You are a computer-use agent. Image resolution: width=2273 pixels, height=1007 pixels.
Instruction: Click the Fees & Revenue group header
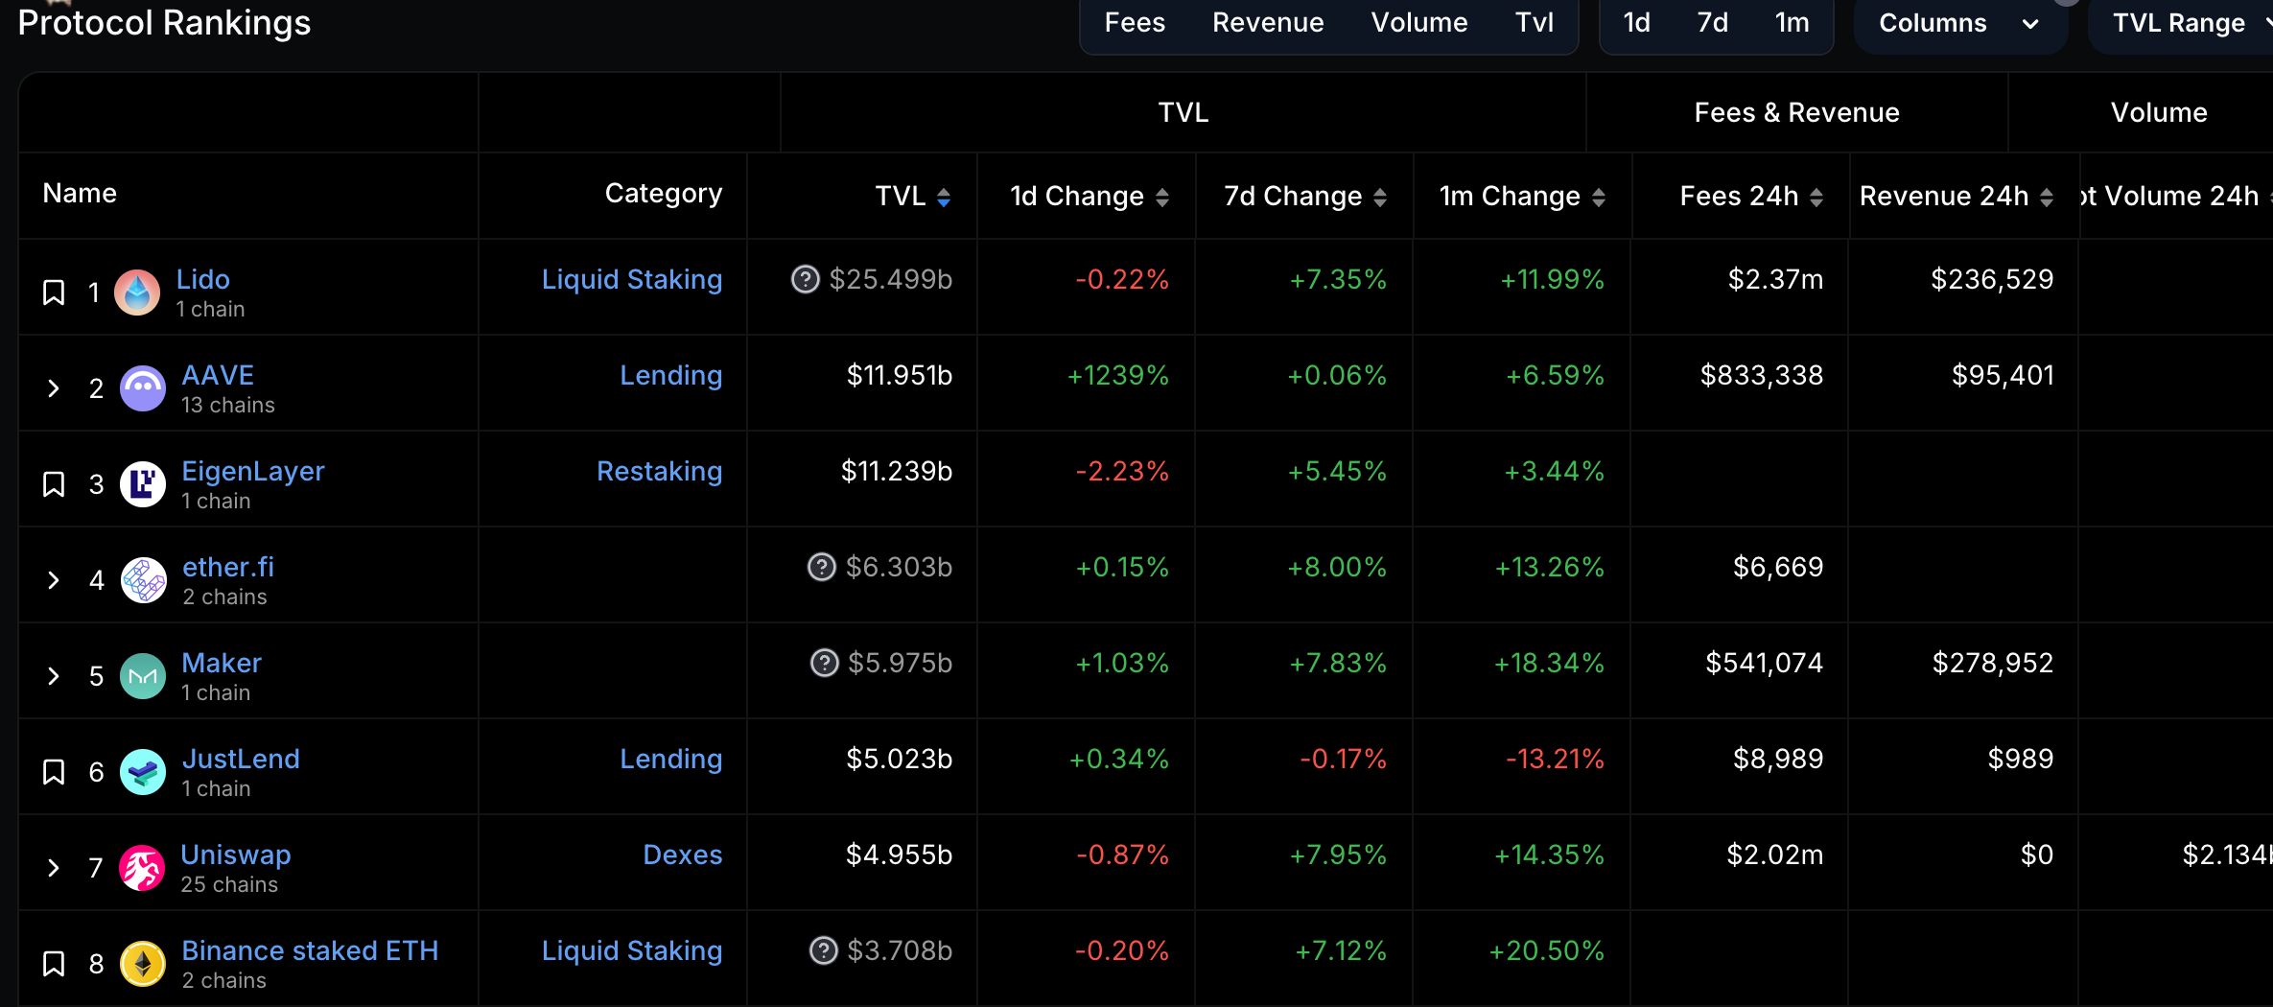[1796, 112]
